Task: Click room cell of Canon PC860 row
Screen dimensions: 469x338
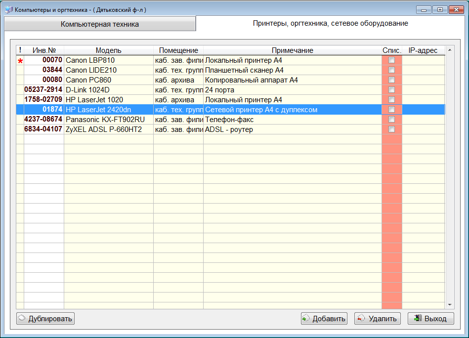Action: (x=178, y=80)
